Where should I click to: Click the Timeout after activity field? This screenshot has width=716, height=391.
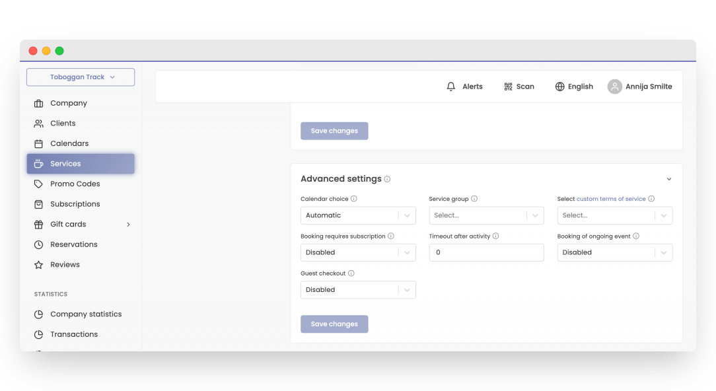pos(486,252)
